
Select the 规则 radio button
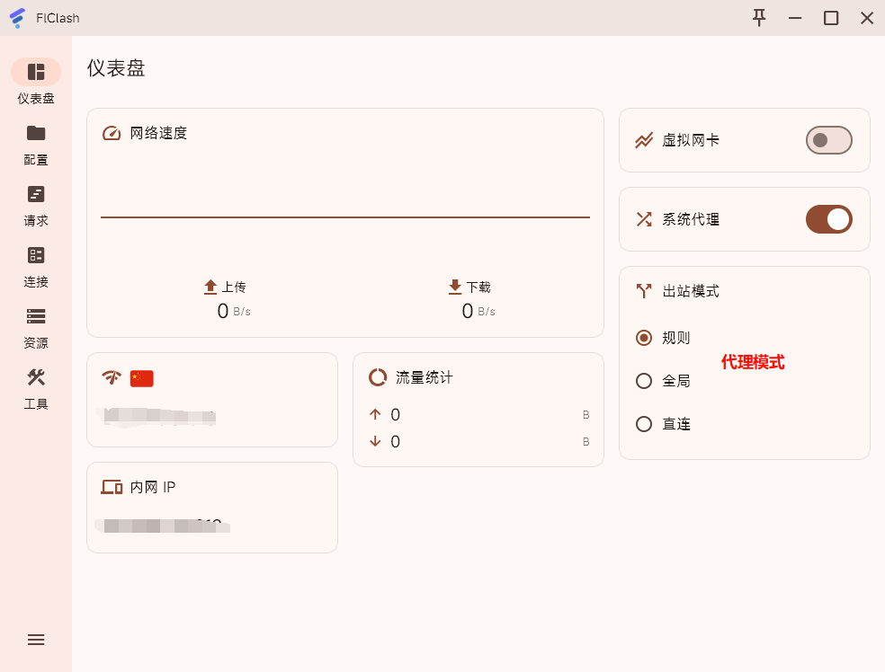click(x=644, y=338)
